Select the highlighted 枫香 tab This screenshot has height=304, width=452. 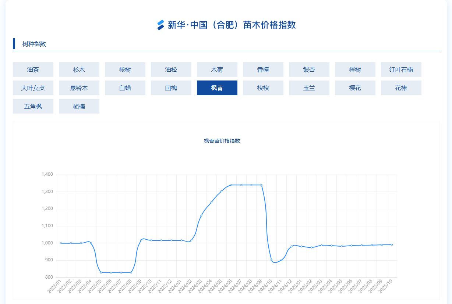tap(217, 88)
